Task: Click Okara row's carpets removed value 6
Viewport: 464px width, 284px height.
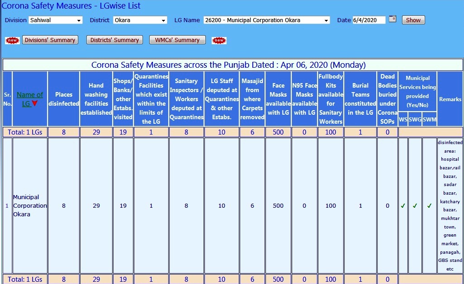Action: pos(252,206)
